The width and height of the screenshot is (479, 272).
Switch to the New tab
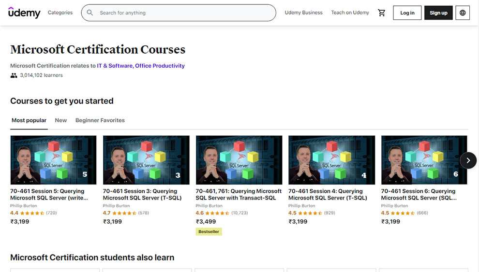click(x=61, y=120)
